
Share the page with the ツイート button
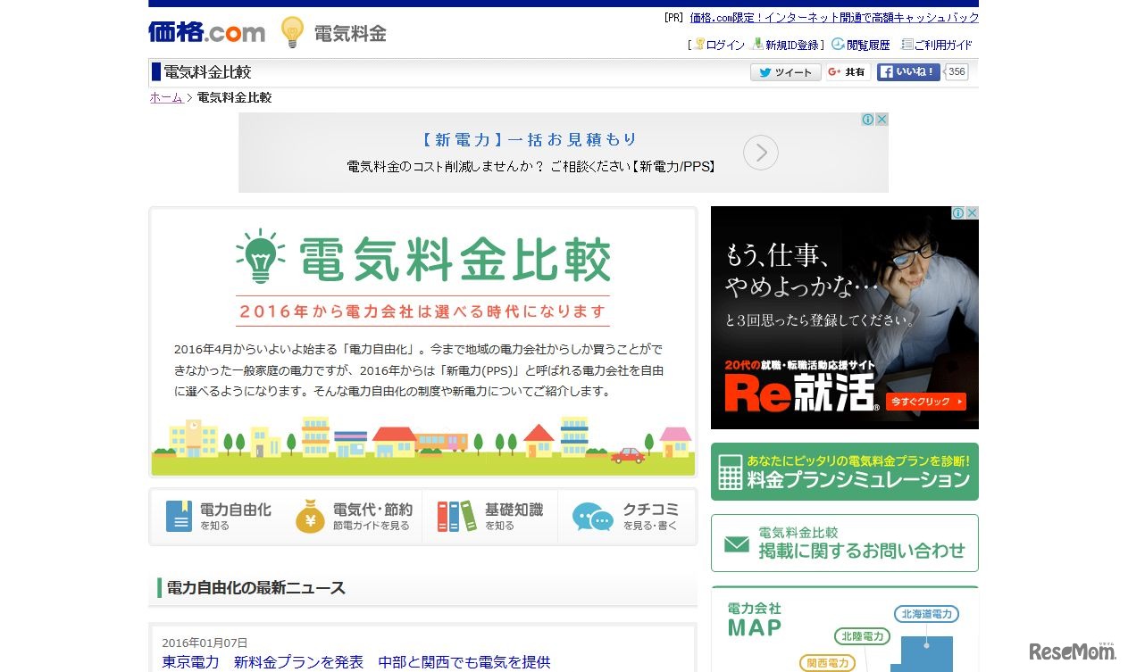[784, 72]
